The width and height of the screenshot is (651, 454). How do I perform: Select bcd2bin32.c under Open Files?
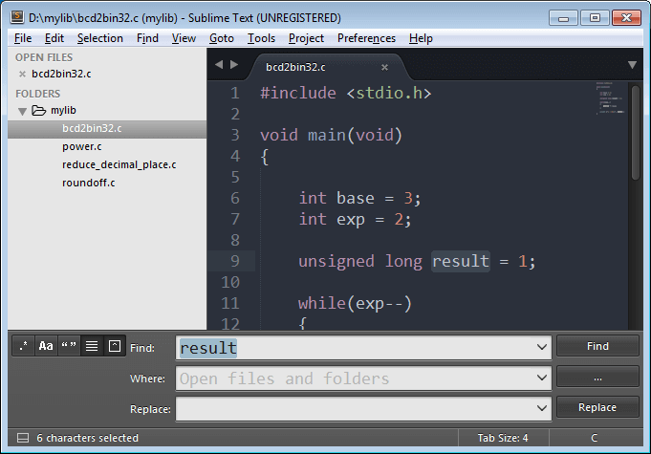point(61,74)
